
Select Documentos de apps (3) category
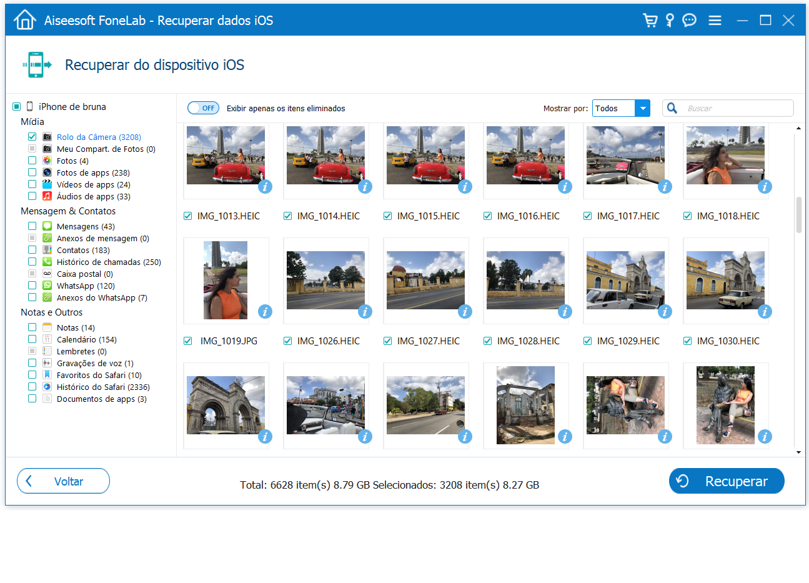[102, 399]
